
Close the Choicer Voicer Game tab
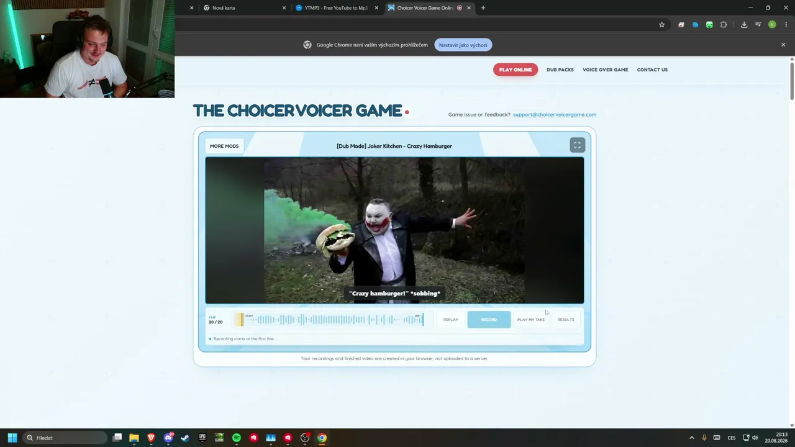pos(469,8)
